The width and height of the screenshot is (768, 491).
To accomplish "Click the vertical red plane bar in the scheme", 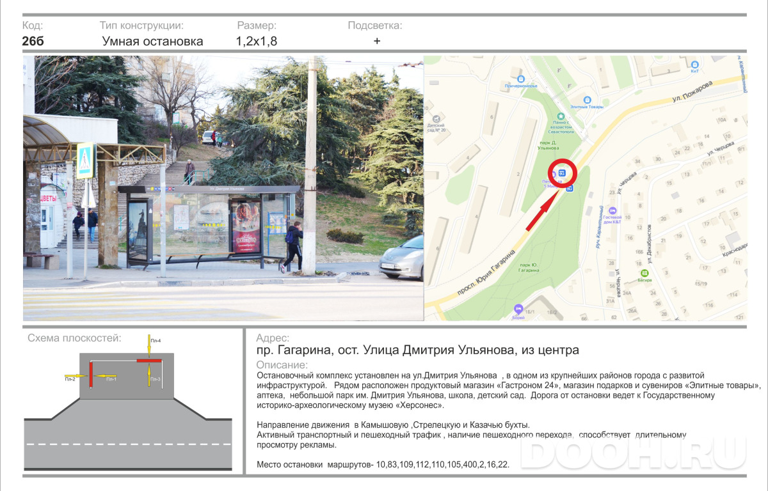I will coord(91,374).
